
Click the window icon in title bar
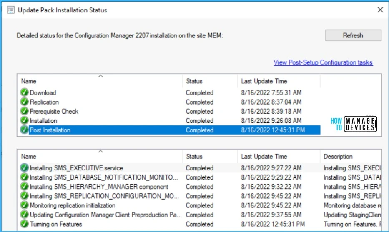(x=10, y=10)
